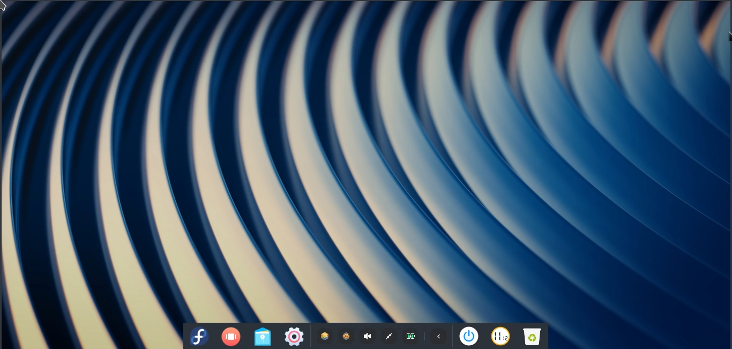Open the KDE Wallet manager from the dock
Screen dimensions: 732x349
tap(263, 336)
